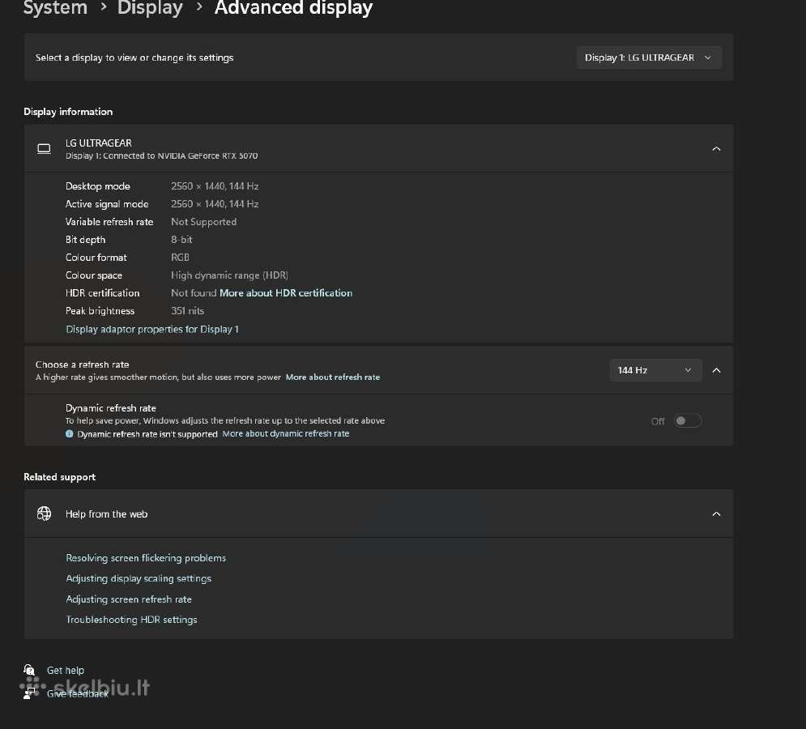
Task: Collapse the LG ULTRAGEAR display information section
Action: (x=716, y=148)
